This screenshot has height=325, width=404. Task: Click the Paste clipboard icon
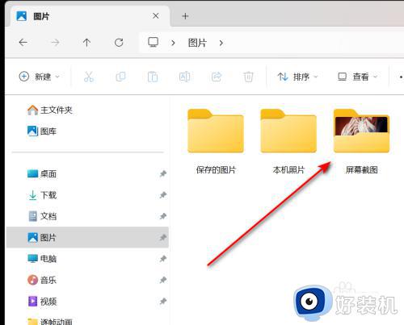153,77
